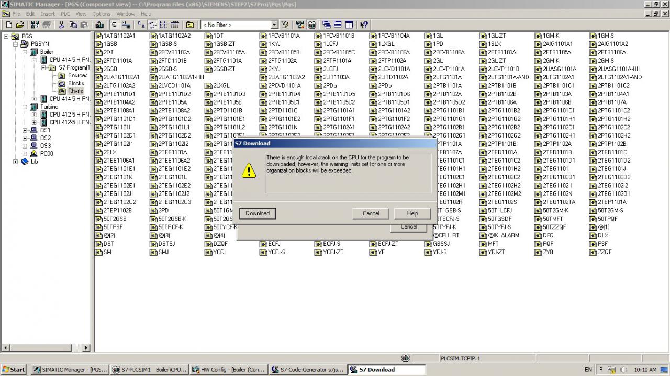Click the Cascade windows icon
This screenshot has width=670, height=376.
pyautogui.click(x=327, y=25)
